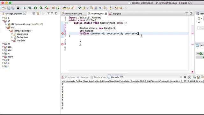The image size is (204, 115).
Task: Maximize the Package Explorer panel
Action: pyautogui.click(x=56, y=13)
